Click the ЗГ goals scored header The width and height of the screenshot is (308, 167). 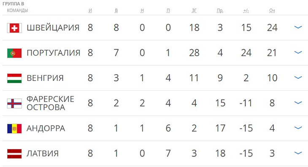(194, 11)
